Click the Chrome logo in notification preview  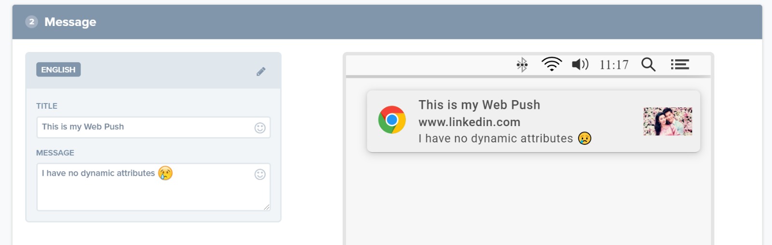[392, 120]
